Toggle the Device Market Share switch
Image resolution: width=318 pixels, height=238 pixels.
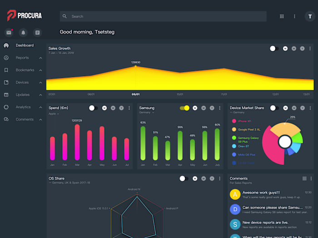pyautogui.click(x=274, y=108)
